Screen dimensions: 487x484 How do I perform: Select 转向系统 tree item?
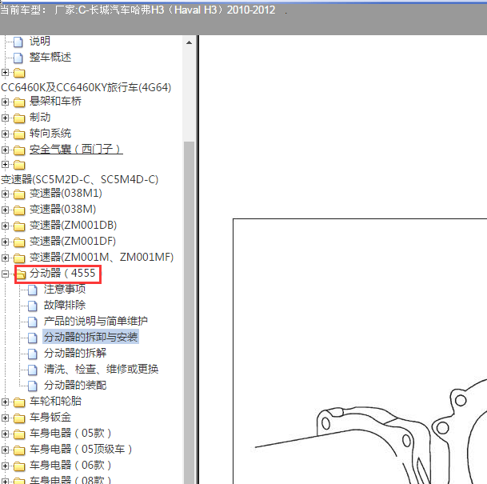50,134
